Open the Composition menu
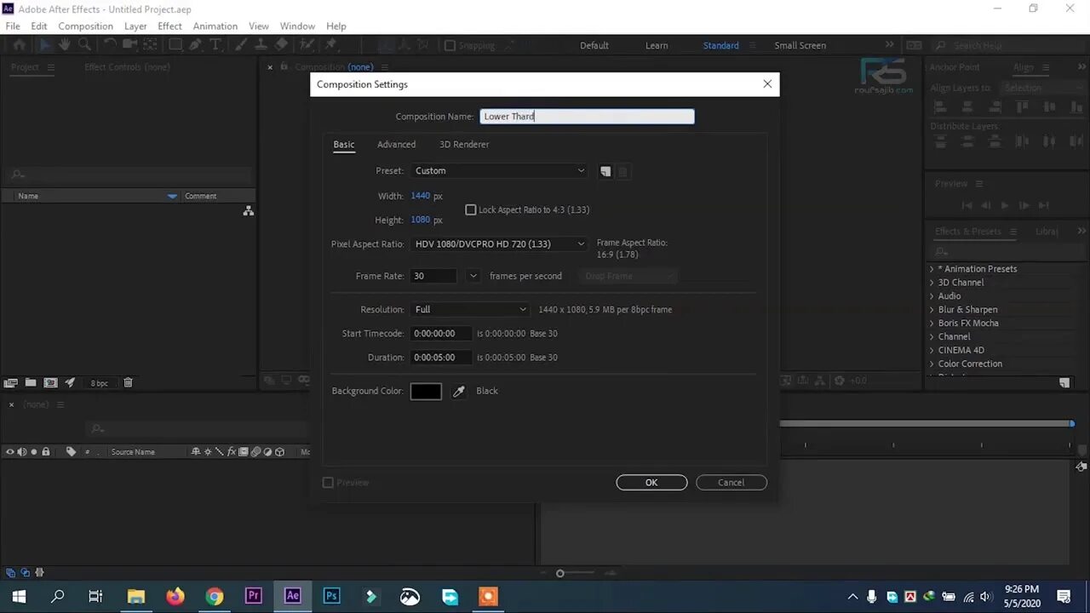Image resolution: width=1090 pixels, height=613 pixels. pyautogui.click(x=85, y=26)
